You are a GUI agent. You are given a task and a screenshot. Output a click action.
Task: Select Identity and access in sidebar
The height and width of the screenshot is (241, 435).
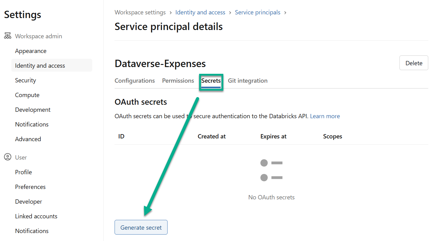pyautogui.click(x=52, y=66)
